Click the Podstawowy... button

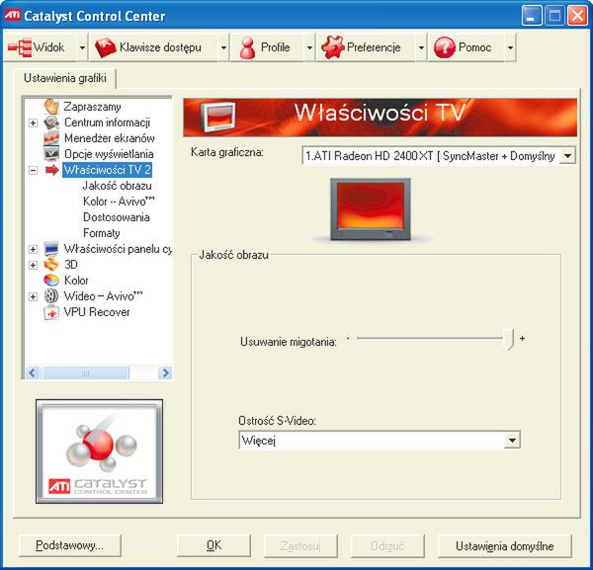70,545
